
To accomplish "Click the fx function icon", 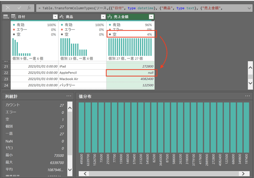I will pyautogui.click(x=29, y=8).
